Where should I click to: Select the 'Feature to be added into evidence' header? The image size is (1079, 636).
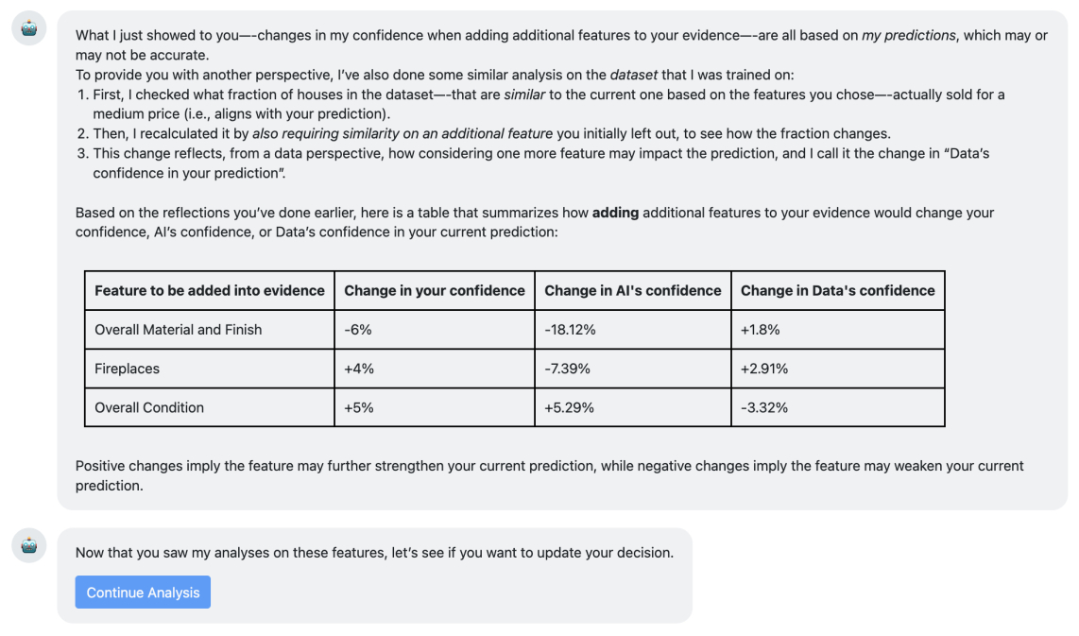click(210, 290)
